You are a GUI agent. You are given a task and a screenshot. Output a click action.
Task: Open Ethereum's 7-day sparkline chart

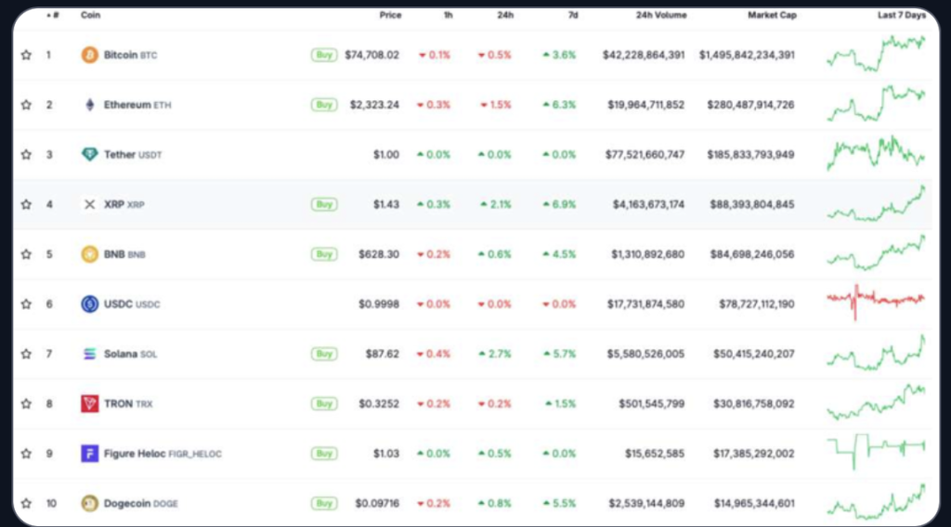[x=877, y=103]
